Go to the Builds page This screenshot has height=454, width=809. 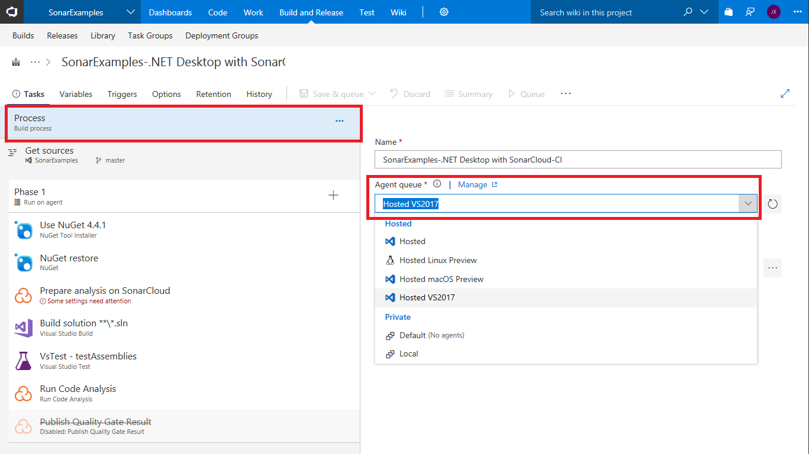click(23, 35)
